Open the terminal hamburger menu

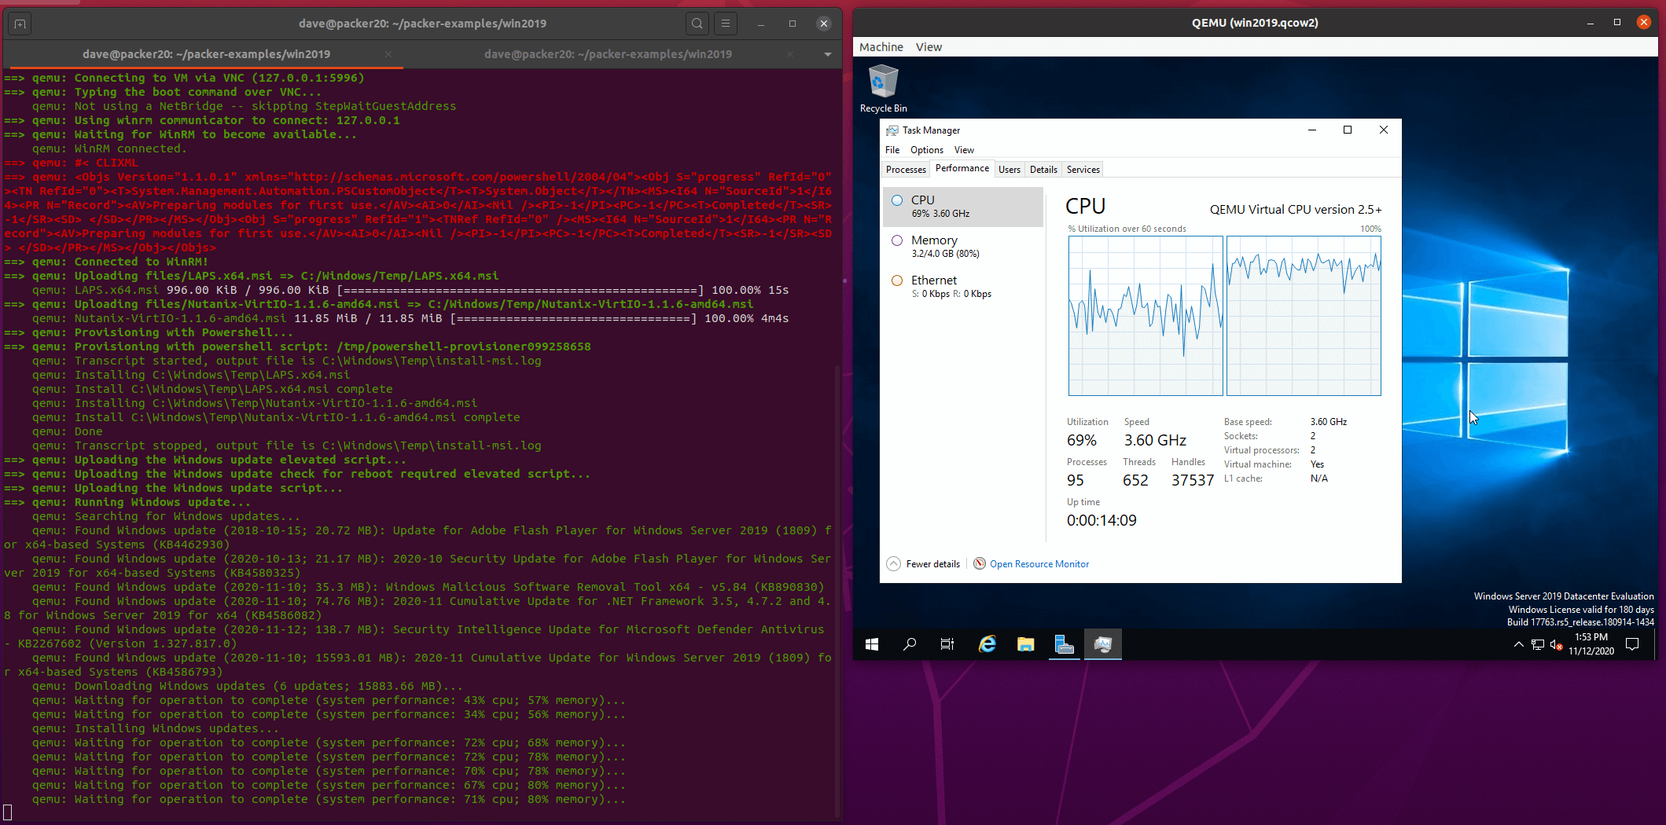click(726, 24)
